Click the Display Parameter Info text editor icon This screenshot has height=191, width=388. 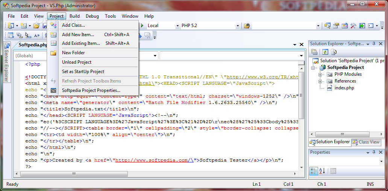click(x=20, y=35)
